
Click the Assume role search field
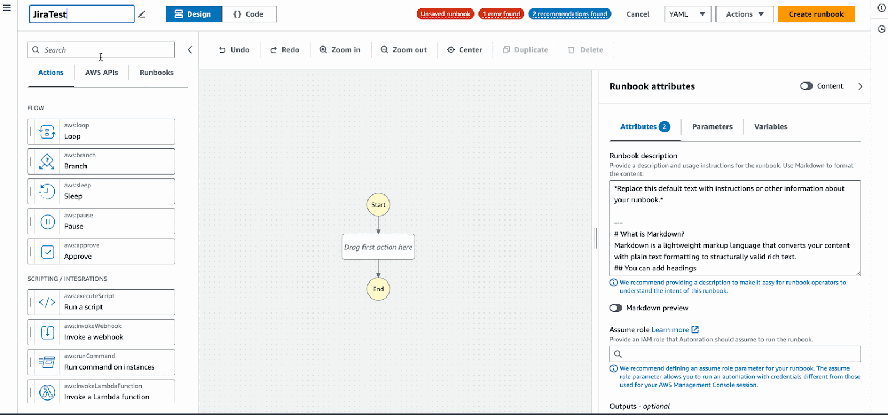click(735, 354)
